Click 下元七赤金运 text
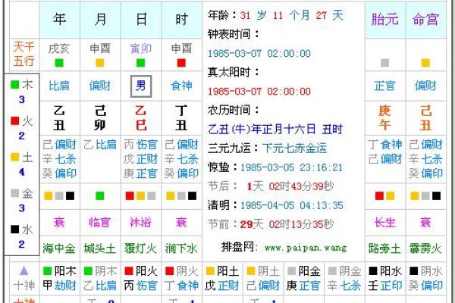The height and width of the screenshot is (303, 455). 294,148
